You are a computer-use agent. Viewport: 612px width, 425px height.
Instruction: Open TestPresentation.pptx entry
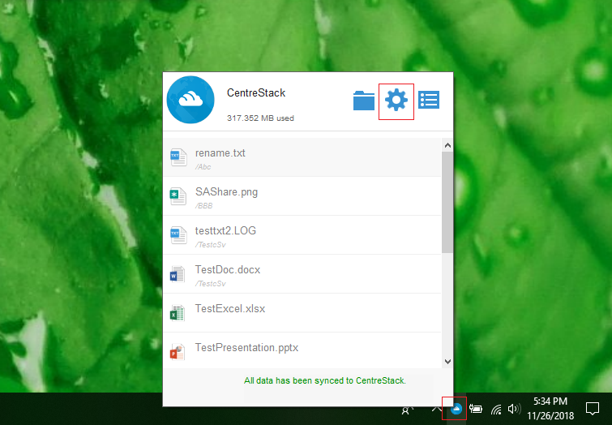302,350
